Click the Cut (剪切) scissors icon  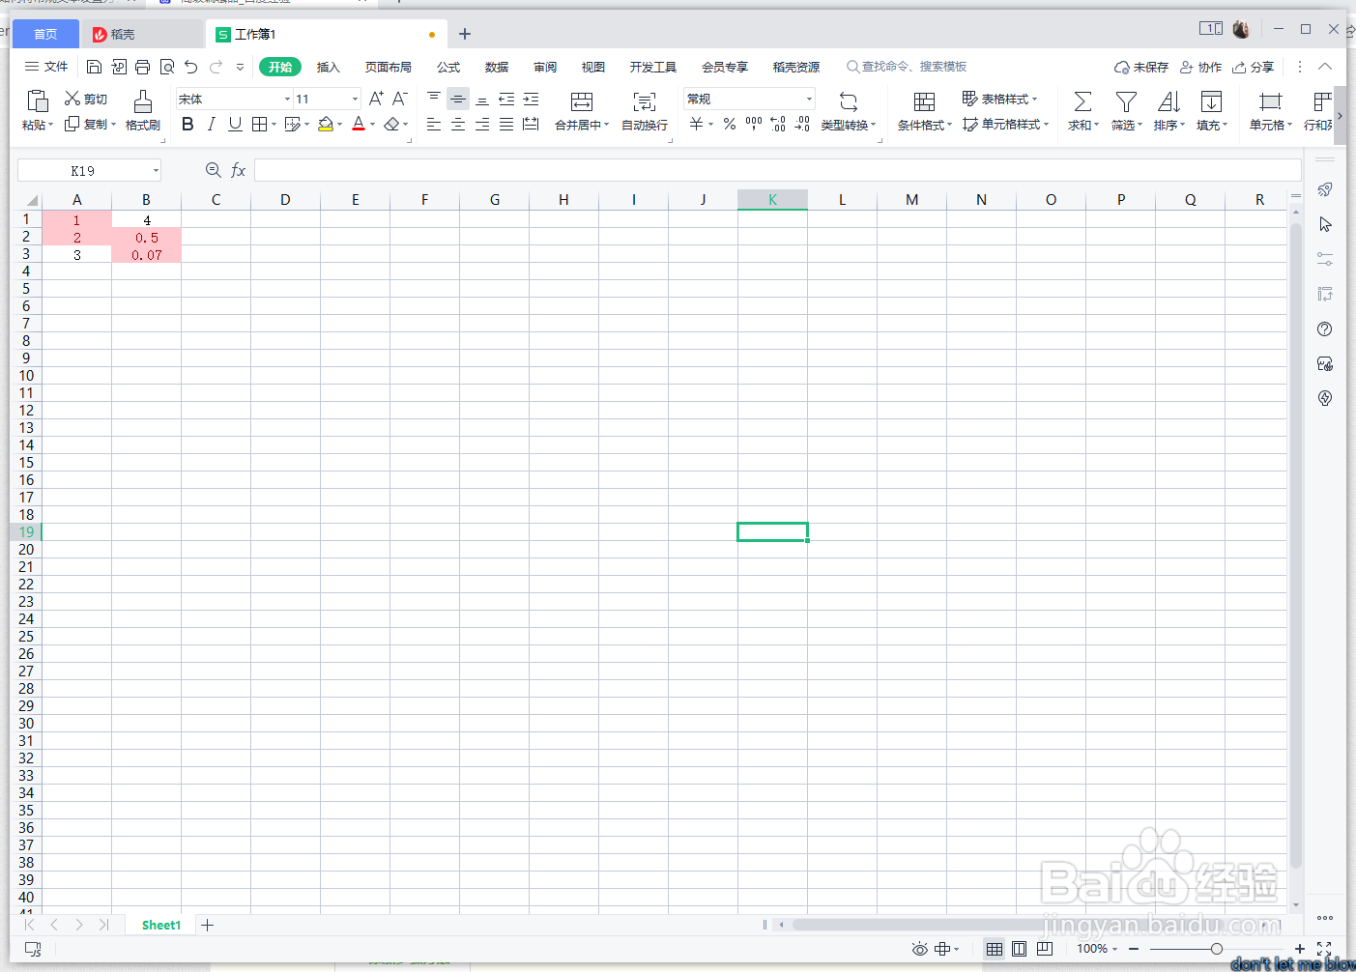(x=72, y=99)
